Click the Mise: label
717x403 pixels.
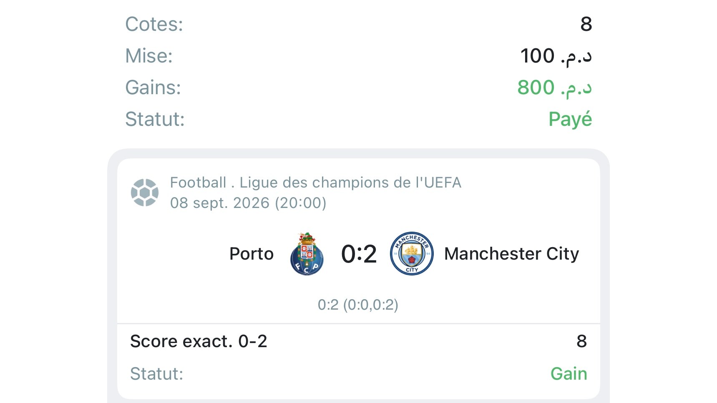(x=149, y=56)
